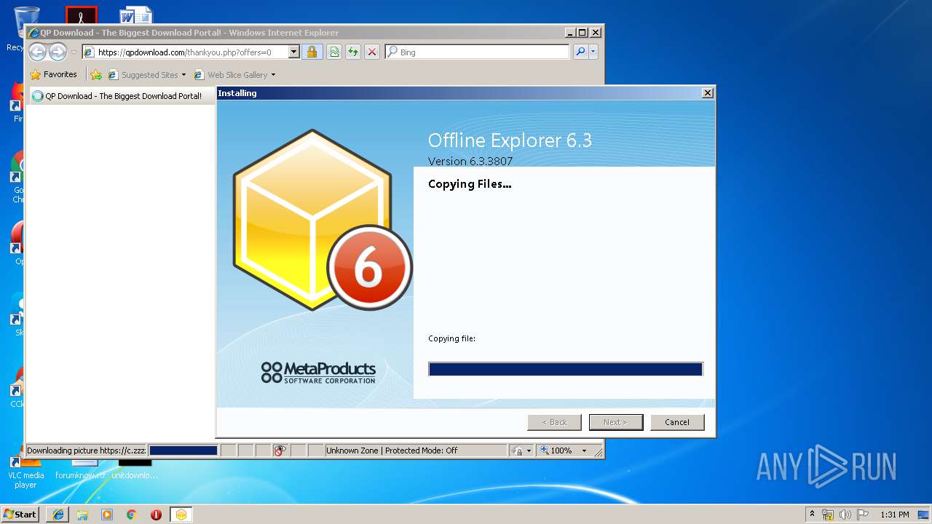
Task: Toggle Compatibility View icon
Action: [334, 52]
